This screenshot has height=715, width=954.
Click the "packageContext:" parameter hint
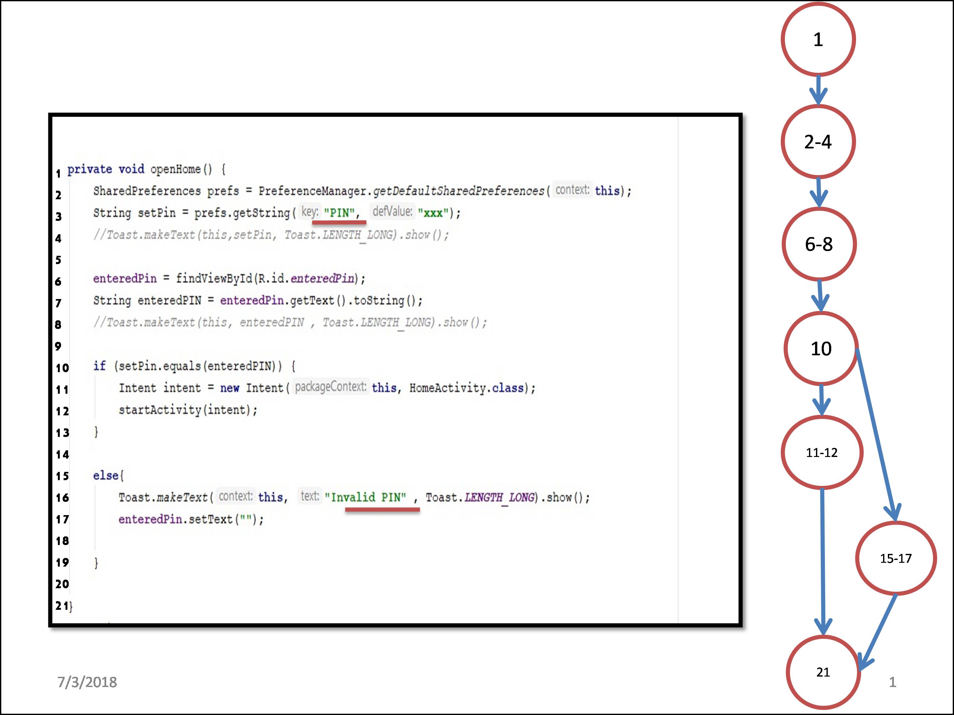pos(331,387)
